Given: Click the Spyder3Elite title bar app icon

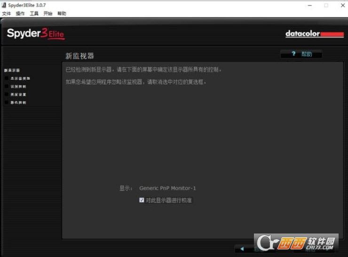Looking at the screenshot, I should [x=4, y=5].
